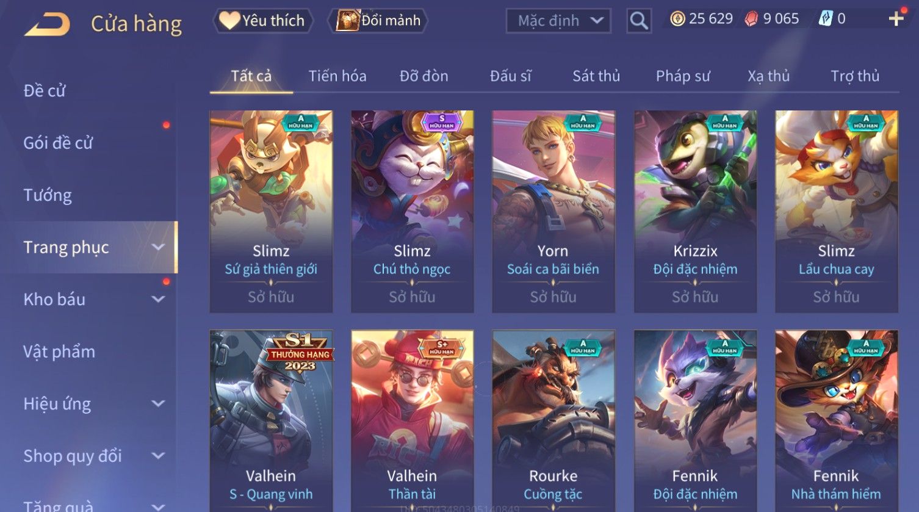Tap the plus icon to add currency
This screenshot has height=512, width=919.
coord(896,19)
